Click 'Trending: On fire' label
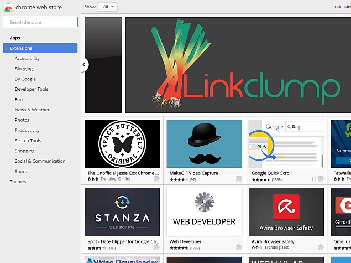Viewport: 351px width, 263px height. click(x=116, y=179)
